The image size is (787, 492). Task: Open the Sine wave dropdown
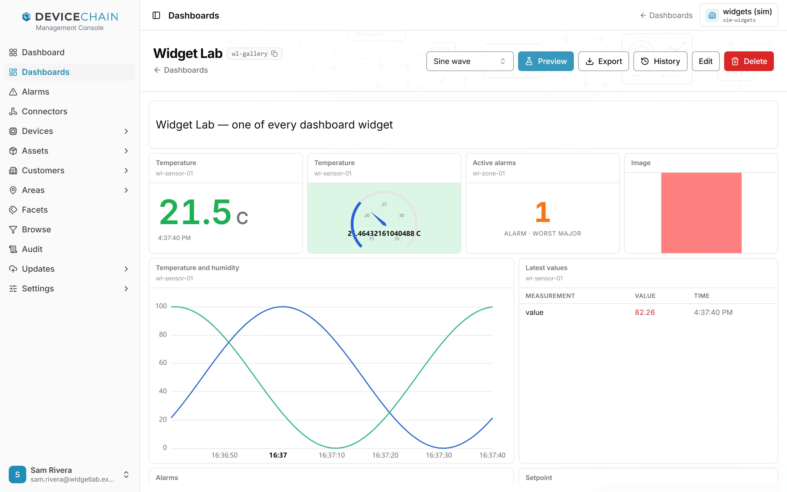[469, 61]
